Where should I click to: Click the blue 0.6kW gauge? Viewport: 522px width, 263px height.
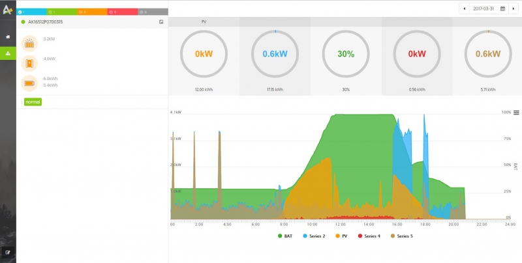[x=275, y=54]
